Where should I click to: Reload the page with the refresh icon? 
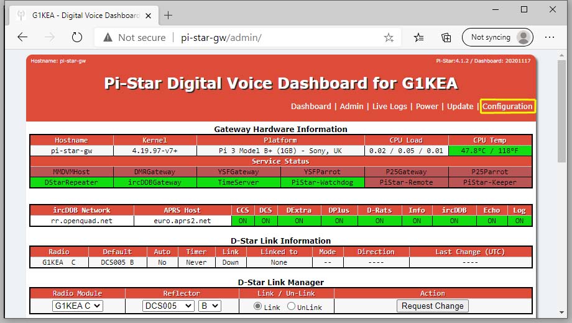tap(77, 37)
